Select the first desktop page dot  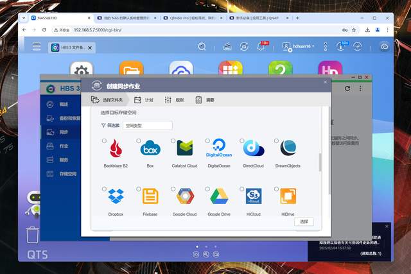[x=197, y=246]
